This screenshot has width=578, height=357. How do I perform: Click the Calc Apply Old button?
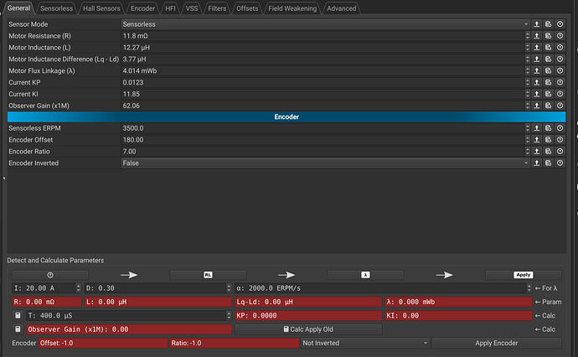point(308,329)
